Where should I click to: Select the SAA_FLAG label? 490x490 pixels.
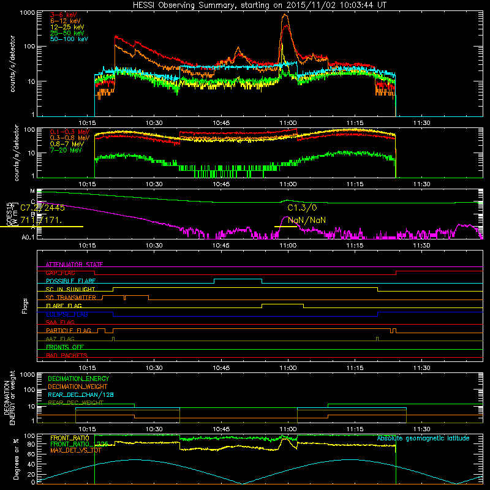(x=60, y=322)
